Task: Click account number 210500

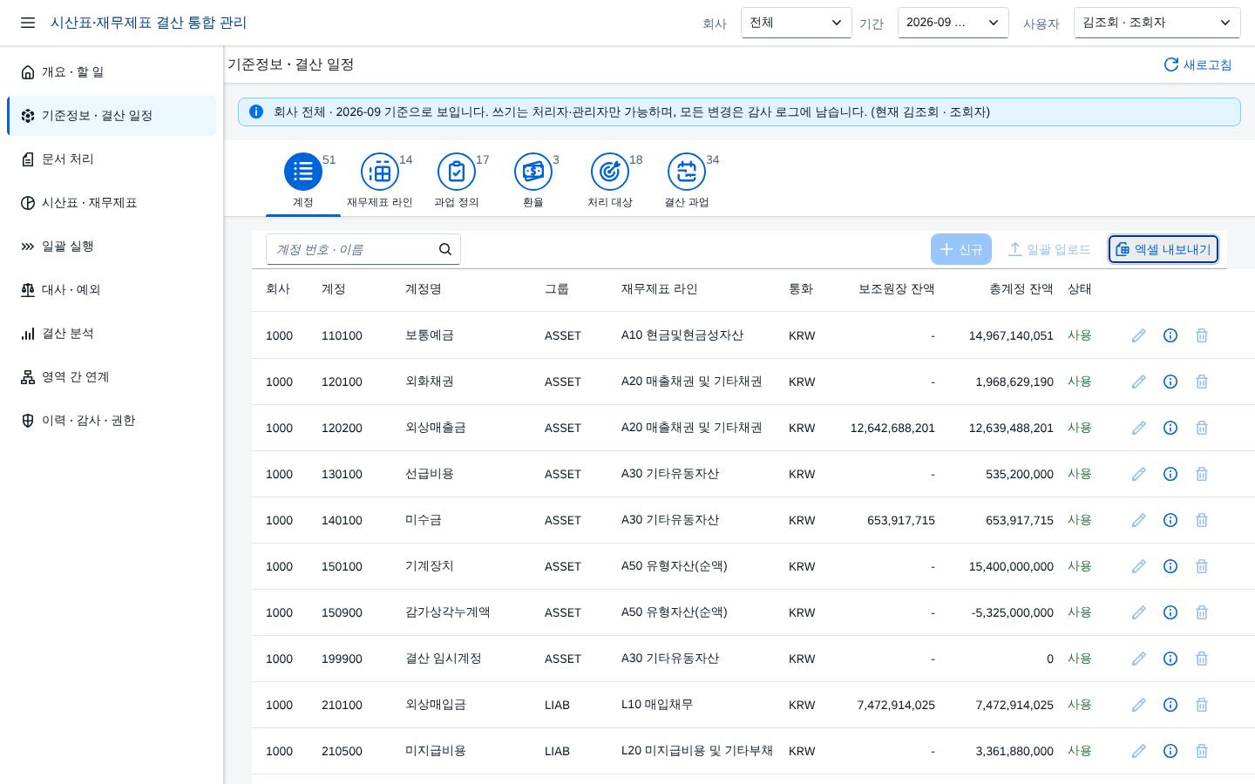Action: 342,751
